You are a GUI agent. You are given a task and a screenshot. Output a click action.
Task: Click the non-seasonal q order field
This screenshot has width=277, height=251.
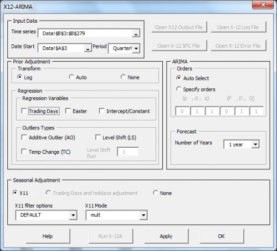(212, 111)
